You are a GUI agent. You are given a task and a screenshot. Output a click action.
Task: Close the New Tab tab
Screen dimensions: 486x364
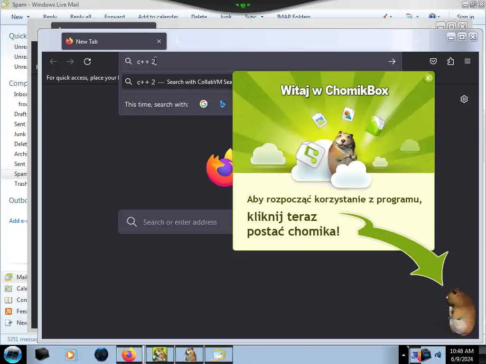pos(159,41)
